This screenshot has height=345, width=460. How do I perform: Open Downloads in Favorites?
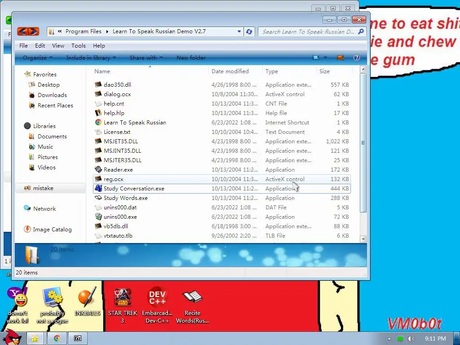[x=52, y=95]
